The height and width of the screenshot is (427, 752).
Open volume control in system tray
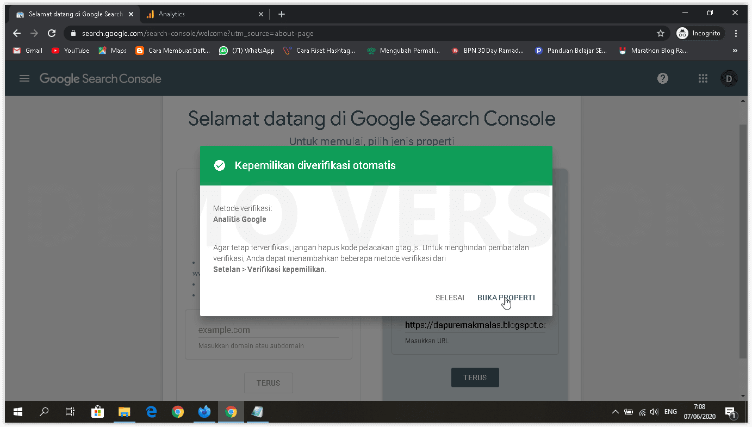pos(654,412)
